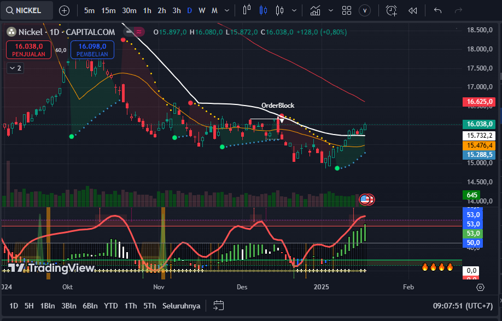The width and height of the screenshot is (502, 321).
Task: Click the blue PEMBELIAN buy button
Action: (92, 50)
